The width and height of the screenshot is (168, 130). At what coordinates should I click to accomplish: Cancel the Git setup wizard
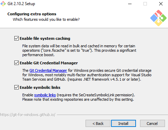[x=152, y=124]
